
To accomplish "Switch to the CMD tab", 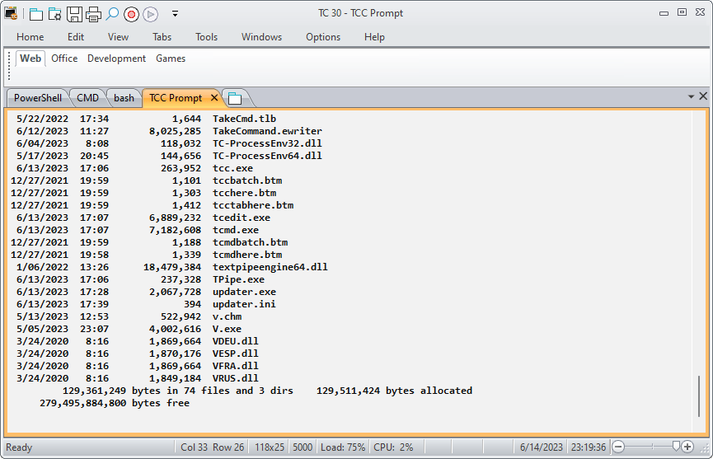I will coord(87,98).
